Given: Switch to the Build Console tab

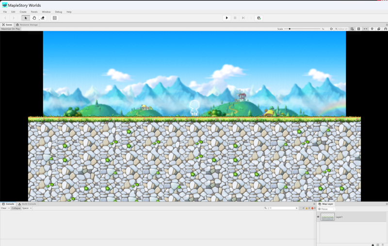Looking at the screenshot, I should click(27, 204).
